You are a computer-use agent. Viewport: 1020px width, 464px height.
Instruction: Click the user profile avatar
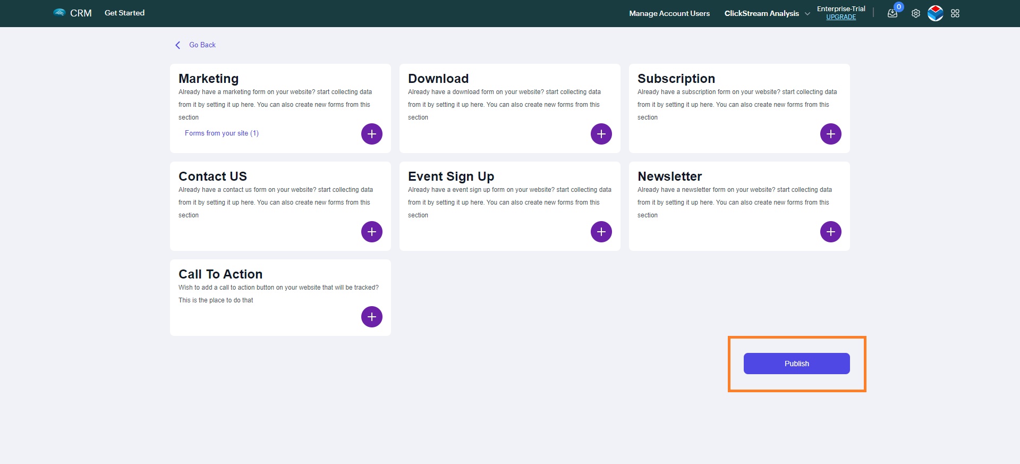[x=936, y=13]
